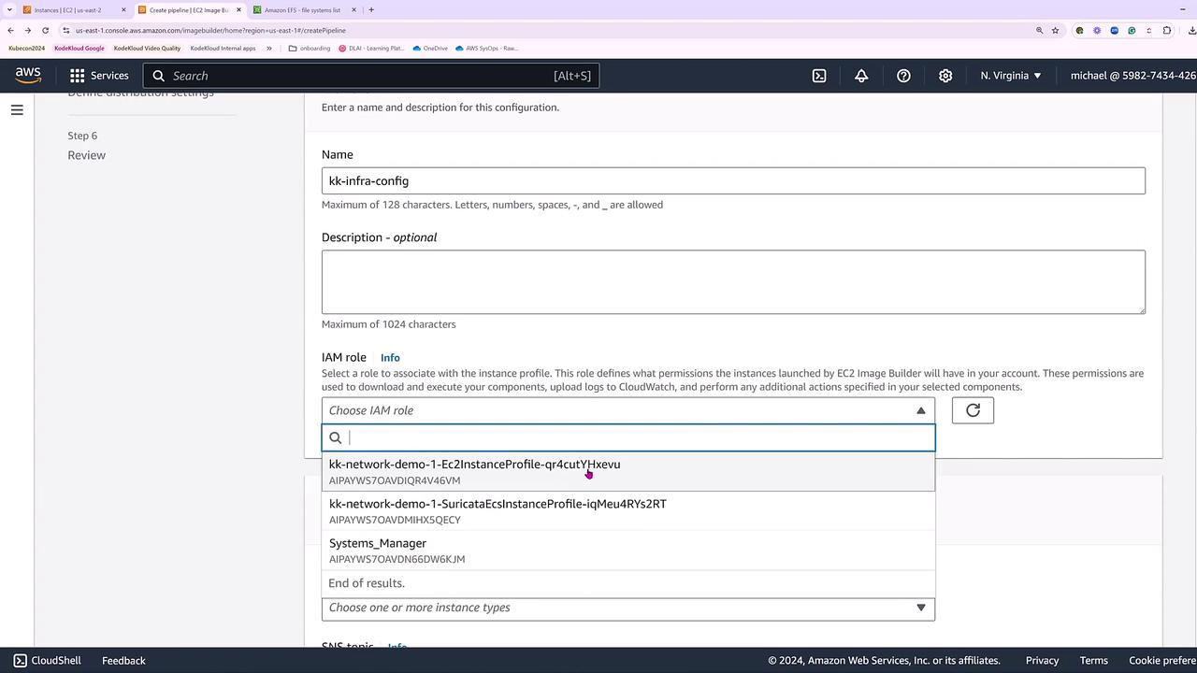Click the Description optional text area
Screen dimensions: 1197x673
[733, 282]
